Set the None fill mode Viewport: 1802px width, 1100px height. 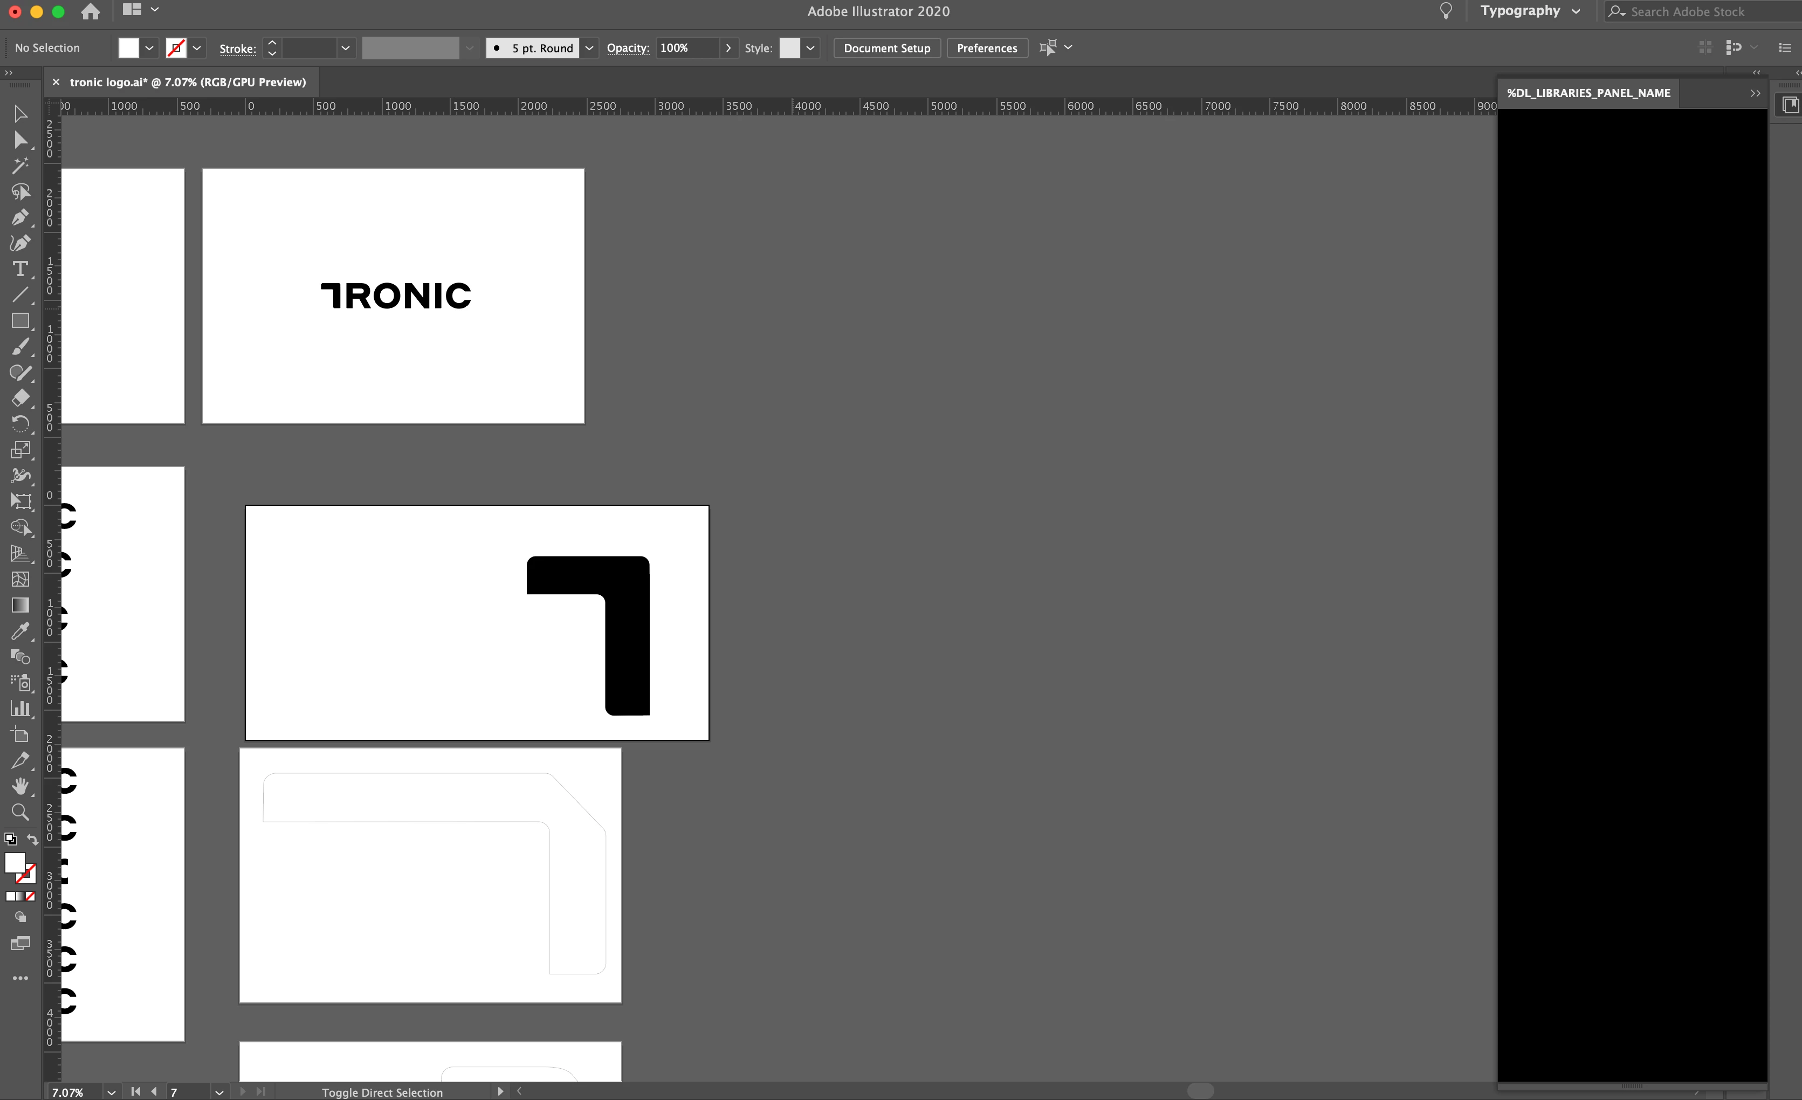coord(30,896)
